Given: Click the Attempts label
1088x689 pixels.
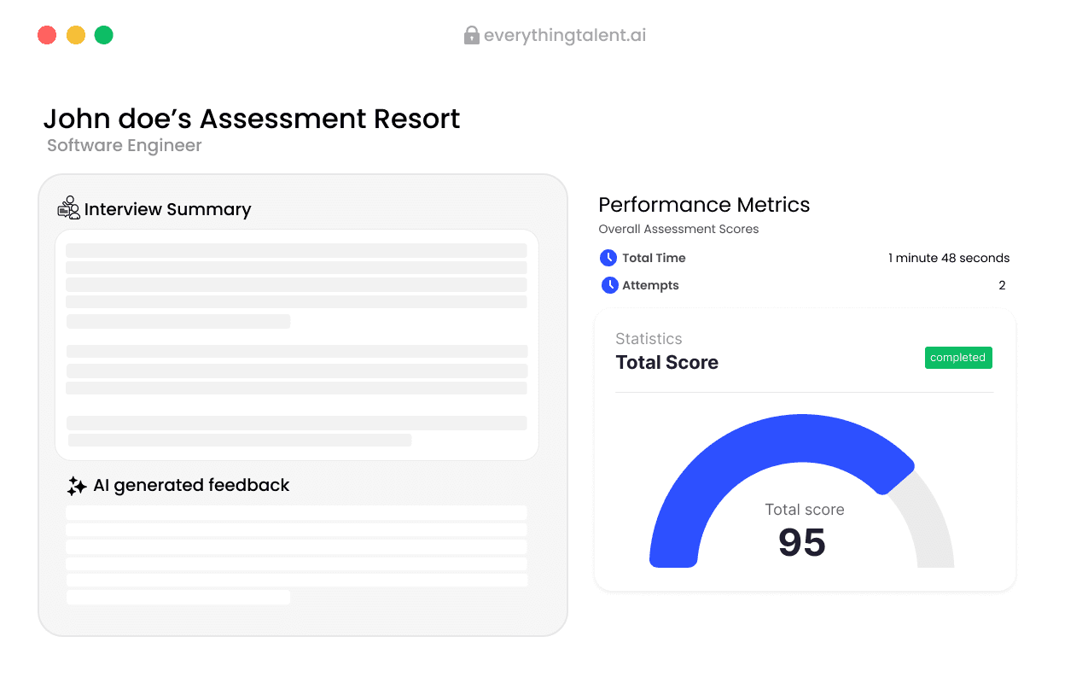Looking at the screenshot, I should [x=650, y=285].
